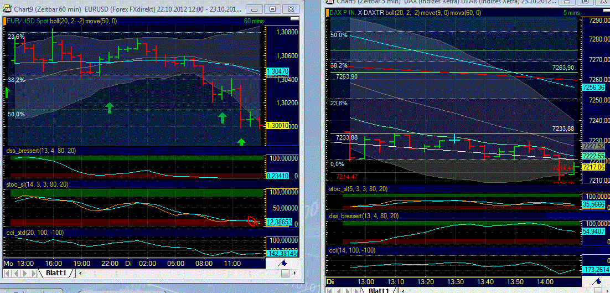The height and width of the screenshot is (293, 610).
Task: Jump to first sheet in EURUSD window
Action: 8,273
